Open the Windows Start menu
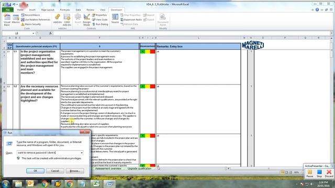 5,183
